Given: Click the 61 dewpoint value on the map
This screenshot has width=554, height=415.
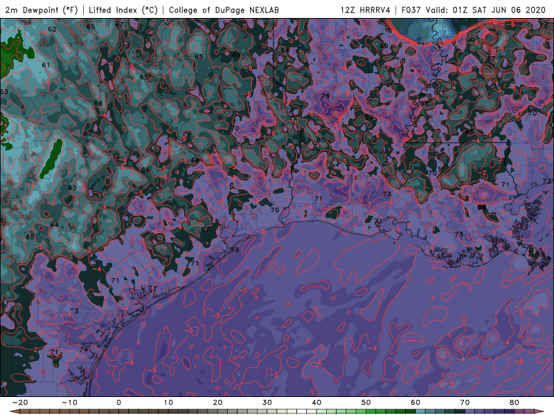Looking at the screenshot, I should click(x=46, y=65).
